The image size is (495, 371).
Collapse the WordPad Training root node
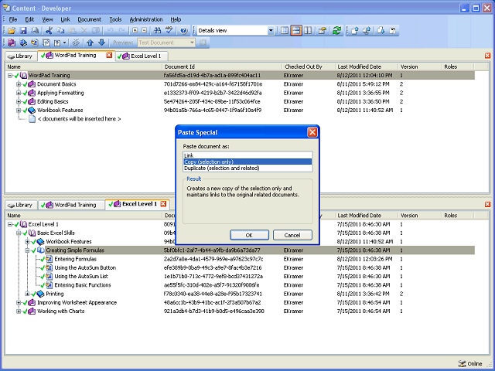click(x=10, y=76)
